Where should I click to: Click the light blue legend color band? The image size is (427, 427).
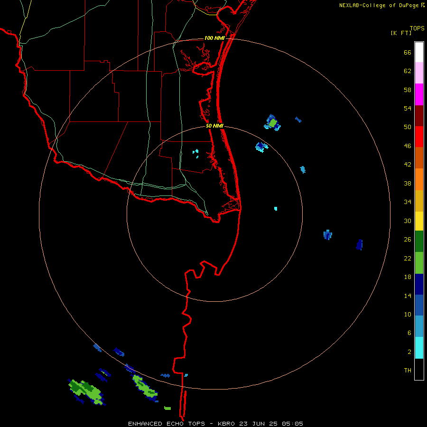pyautogui.click(x=419, y=326)
